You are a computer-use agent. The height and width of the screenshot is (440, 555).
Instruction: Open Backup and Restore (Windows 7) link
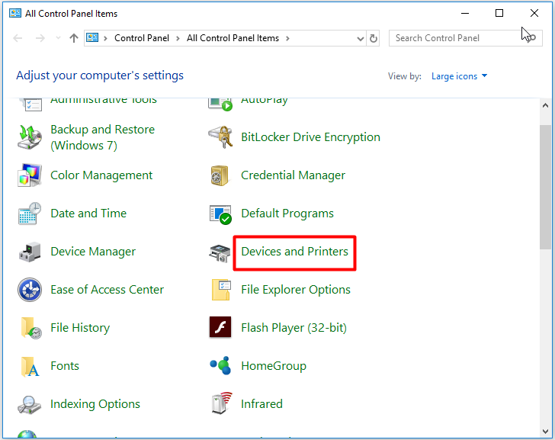click(103, 137)
